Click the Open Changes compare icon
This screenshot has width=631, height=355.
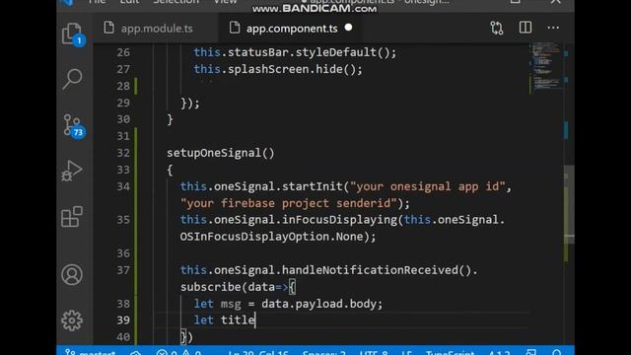click(x=497, y=29)
